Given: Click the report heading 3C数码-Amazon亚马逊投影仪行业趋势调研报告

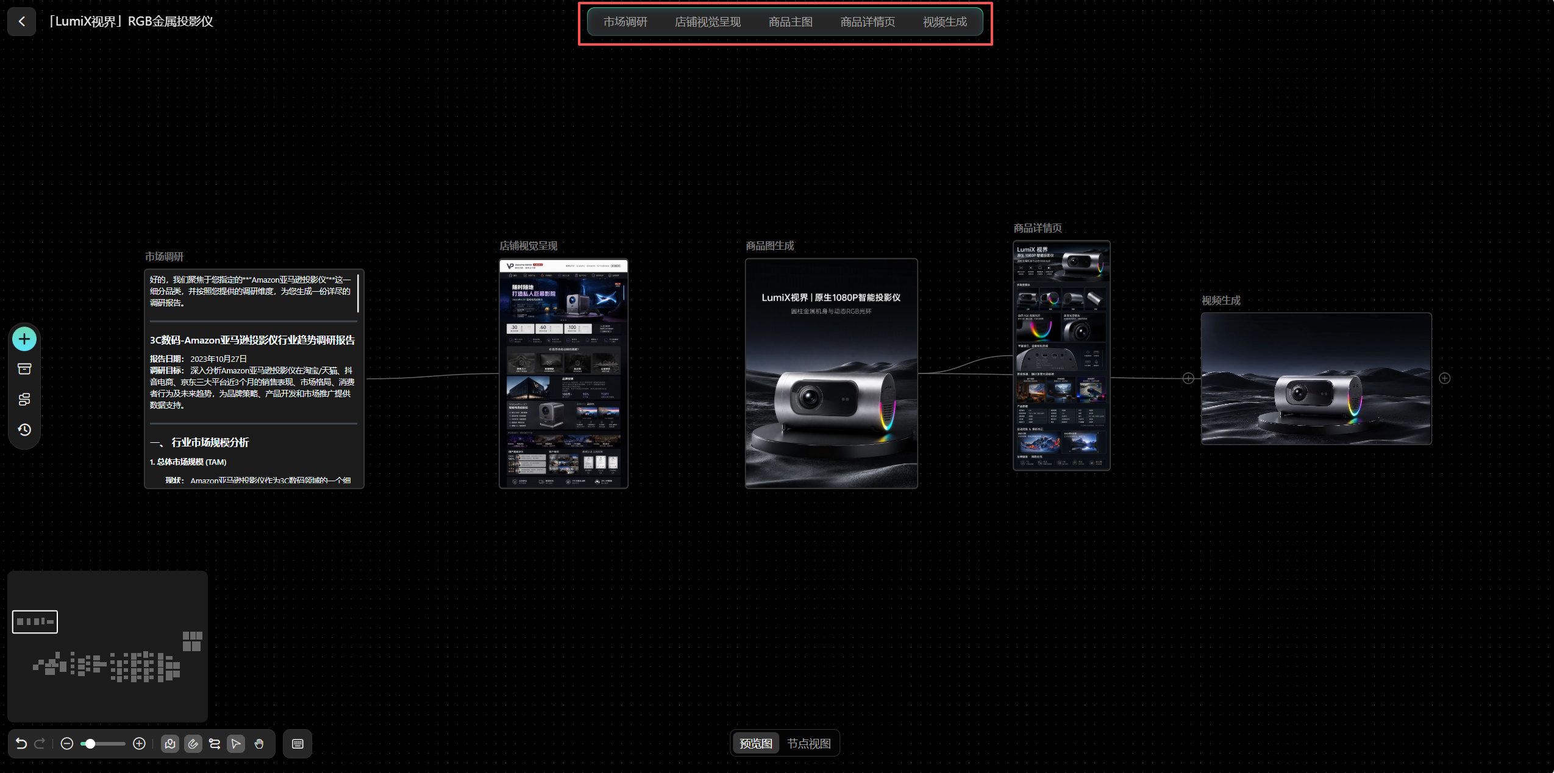Looking at the screenshot, I should tap(252, 341).
